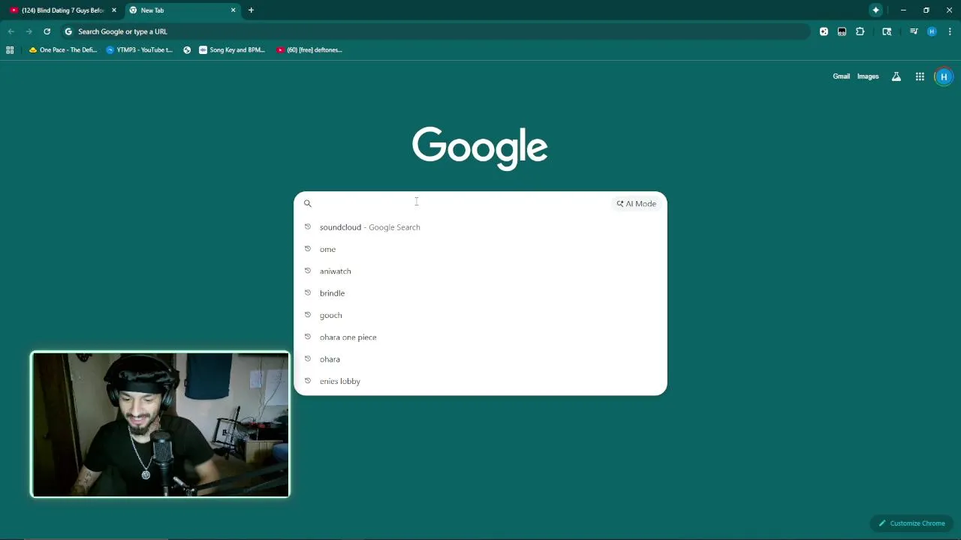Click the AI Mode button
Viewport: 961px width, 540px height.
(637, 203)
